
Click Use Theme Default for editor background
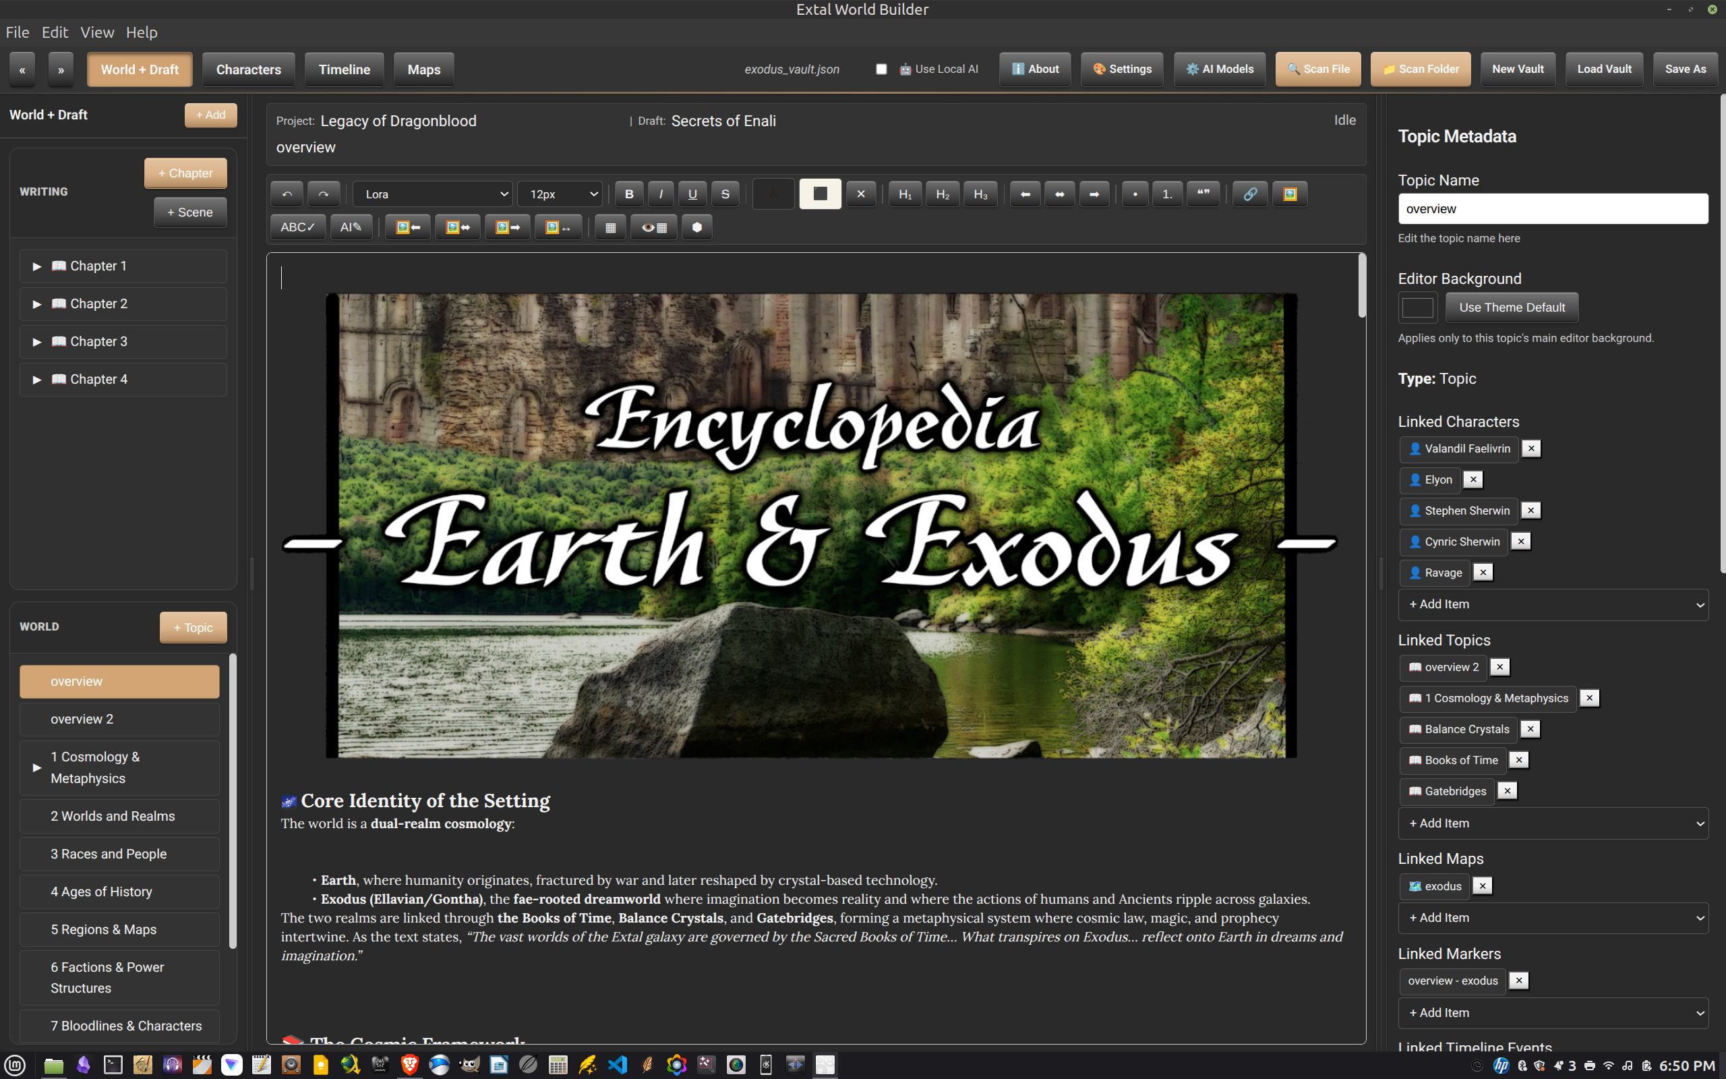(x=1512, y=307)
